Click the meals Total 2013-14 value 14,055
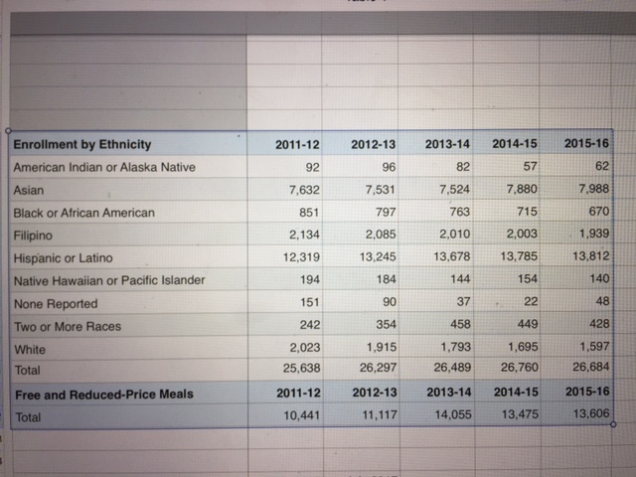 (446, 417)
